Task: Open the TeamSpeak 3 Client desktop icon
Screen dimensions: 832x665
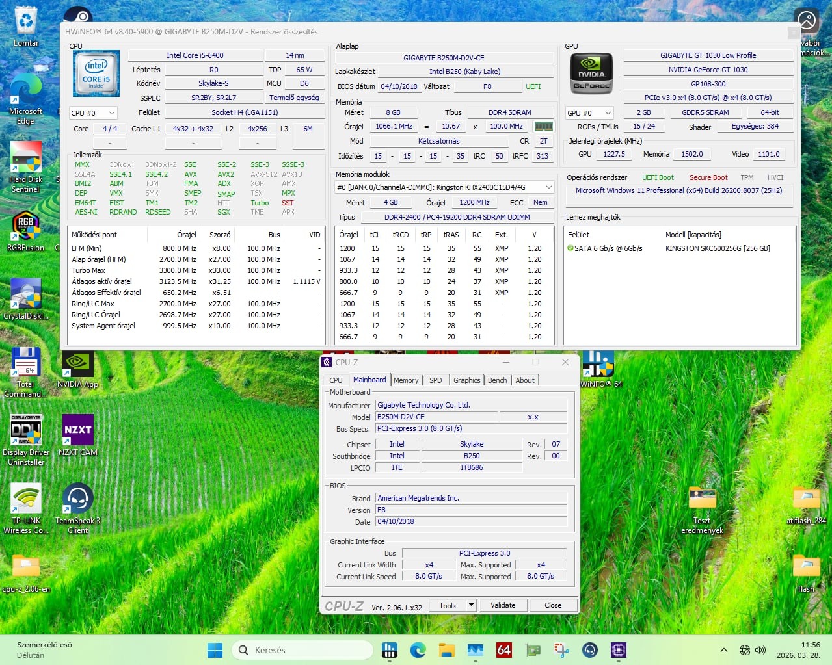Action: pos(78,508)
